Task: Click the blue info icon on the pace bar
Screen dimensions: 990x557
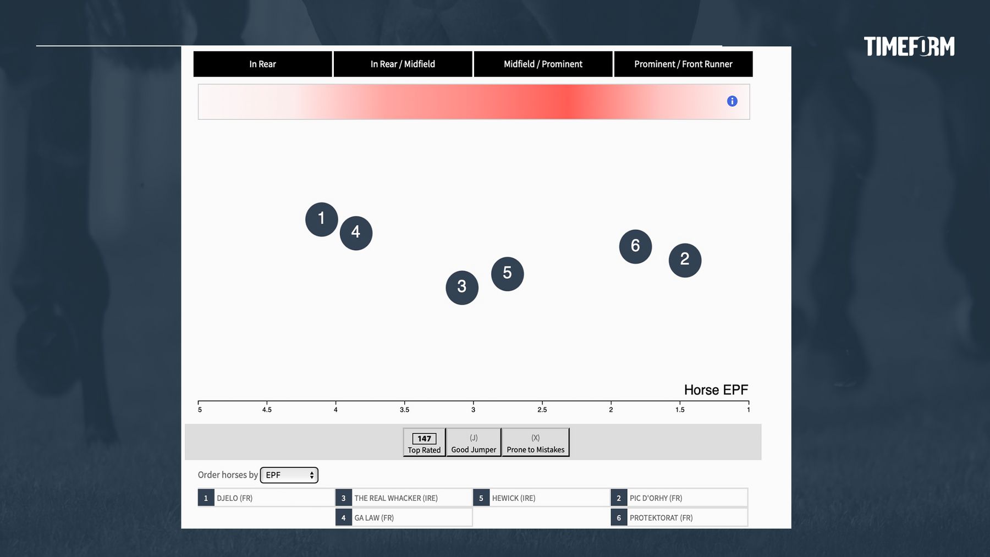Action: point(732,101)
